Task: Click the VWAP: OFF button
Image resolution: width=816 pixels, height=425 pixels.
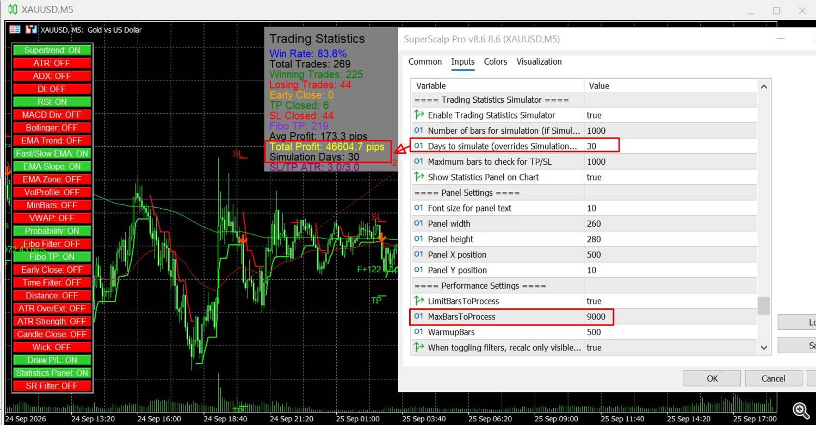Action: (x=52, y=218)
